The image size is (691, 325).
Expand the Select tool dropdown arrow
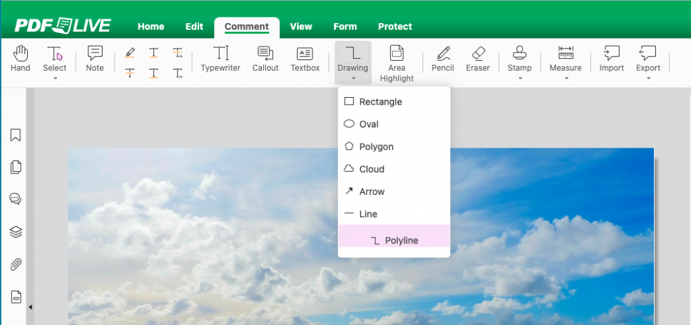(55, 78)
